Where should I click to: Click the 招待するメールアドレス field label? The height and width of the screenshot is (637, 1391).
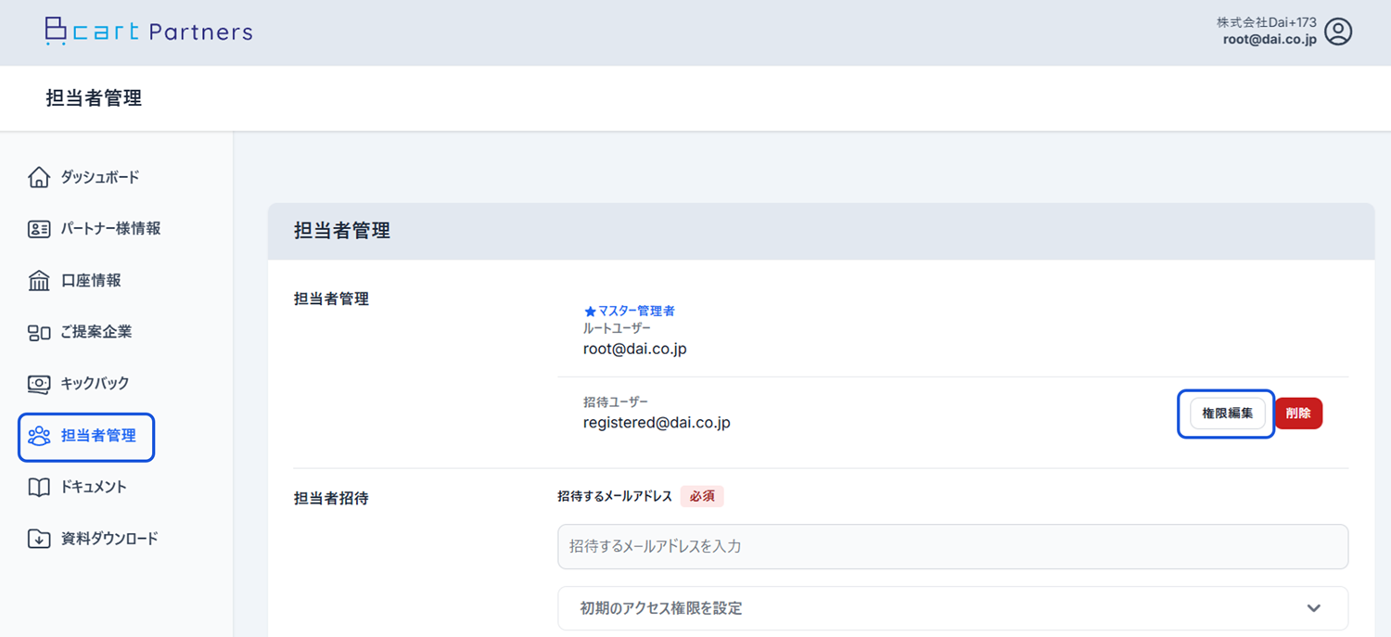pyautogui.click(x=615, y=496)
